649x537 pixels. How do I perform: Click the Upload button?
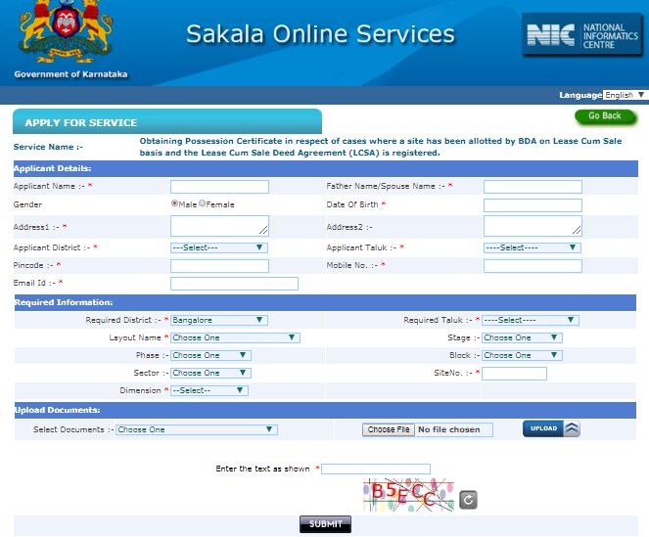pyautogui.click(x=551, y=428)
